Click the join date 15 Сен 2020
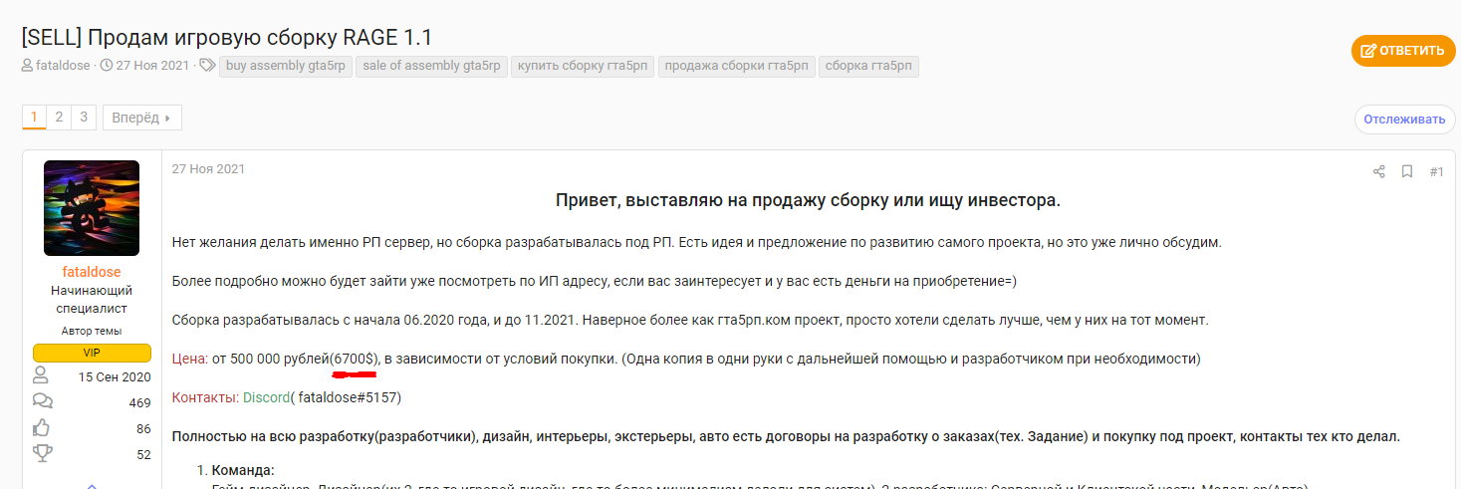 (115, 376)
